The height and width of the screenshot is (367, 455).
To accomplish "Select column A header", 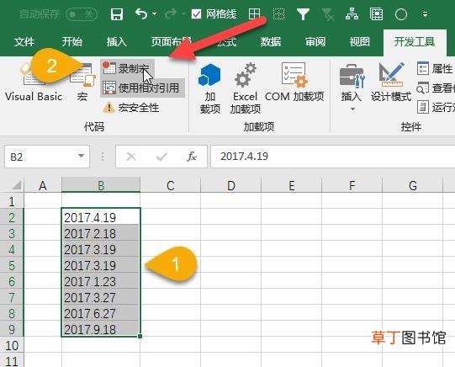I will coord(43,185).
